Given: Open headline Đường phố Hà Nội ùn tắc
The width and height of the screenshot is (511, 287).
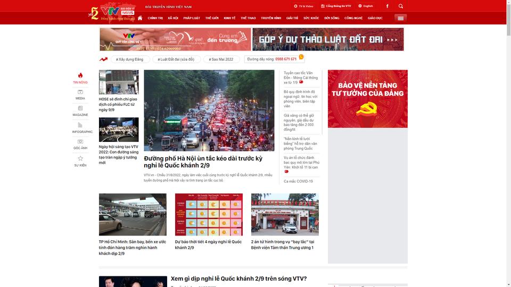Looking at the screenshot, I should click(203, 162).
